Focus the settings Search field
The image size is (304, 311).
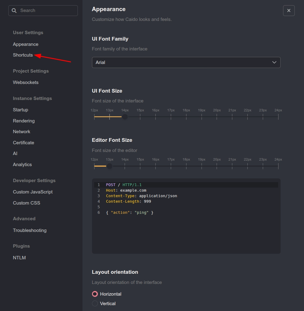click(43, 10)
